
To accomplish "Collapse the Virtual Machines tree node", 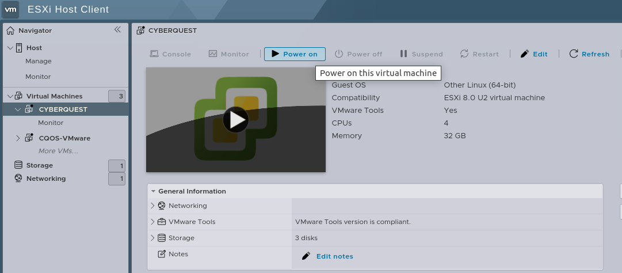I will (x=10, y=96).
